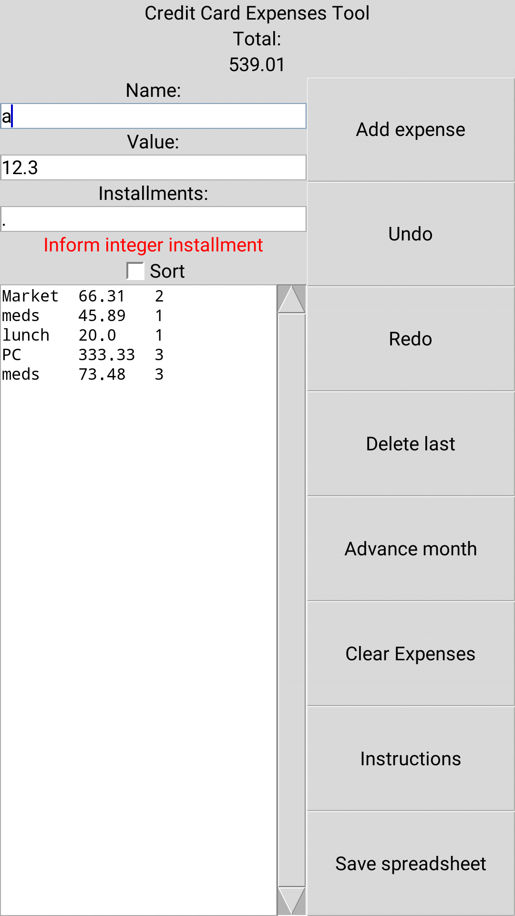Viewport: 515px width, 916px height.
Task: Select the first meds expense entry
Action: pos(81,315)
